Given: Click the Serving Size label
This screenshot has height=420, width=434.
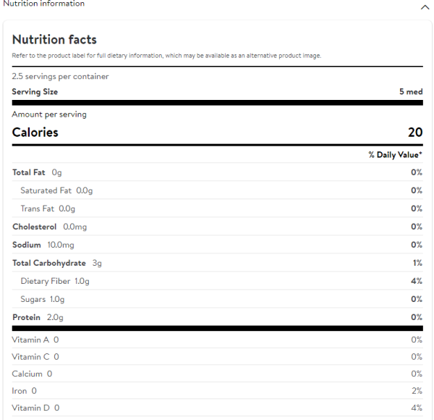Looking at the screenshot, I should coord(35,92).
